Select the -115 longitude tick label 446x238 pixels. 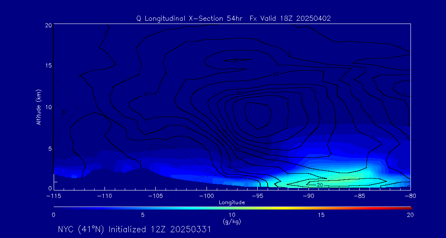pyautogui.click(x=54, y=196)
